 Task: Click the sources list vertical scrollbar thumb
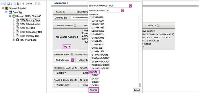[x=140, y=85]
